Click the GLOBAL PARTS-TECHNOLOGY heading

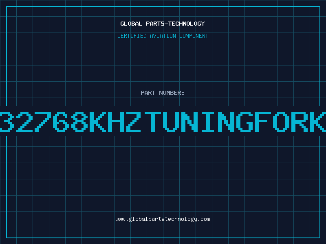tap(163, 24)
